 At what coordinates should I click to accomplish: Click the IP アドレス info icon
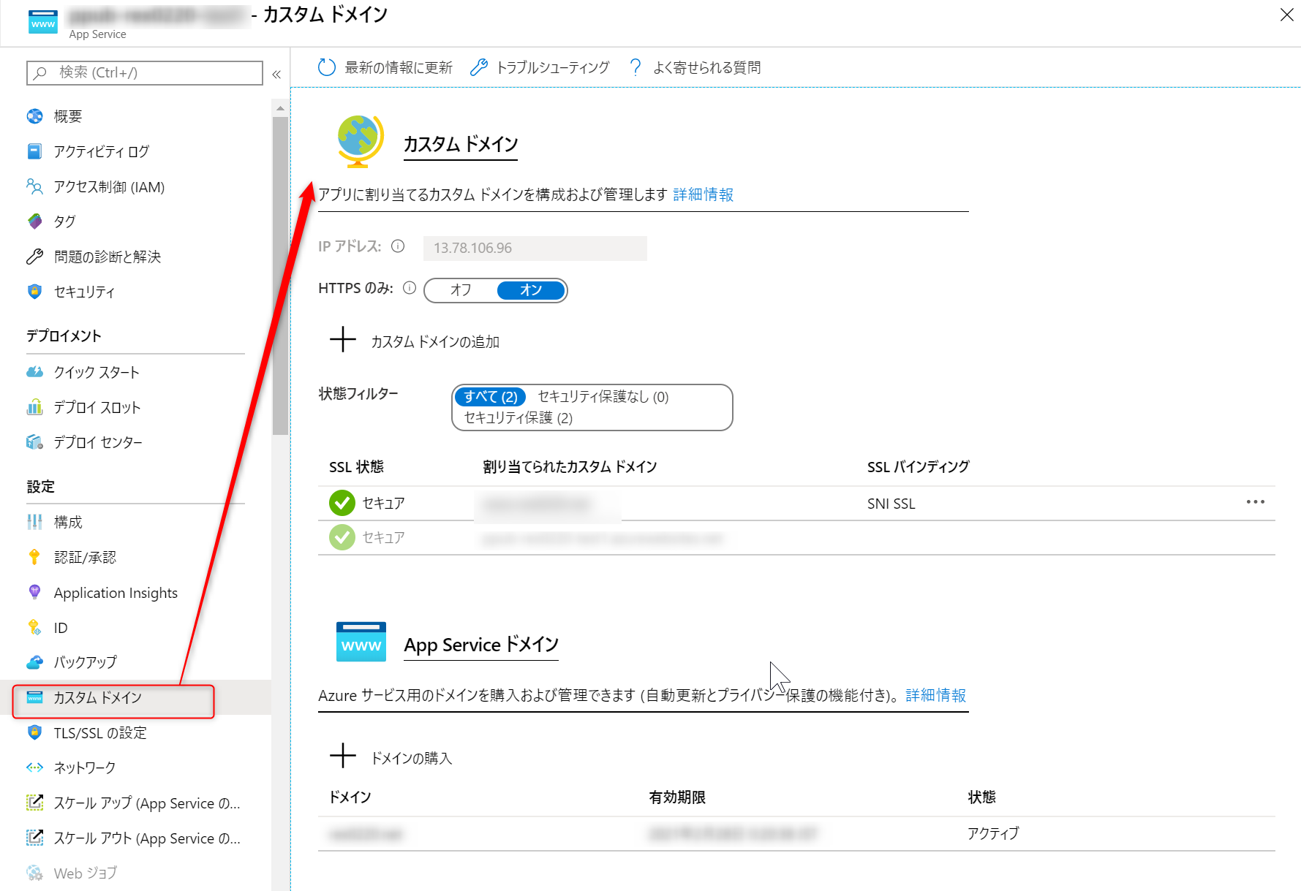pos(398,246)
